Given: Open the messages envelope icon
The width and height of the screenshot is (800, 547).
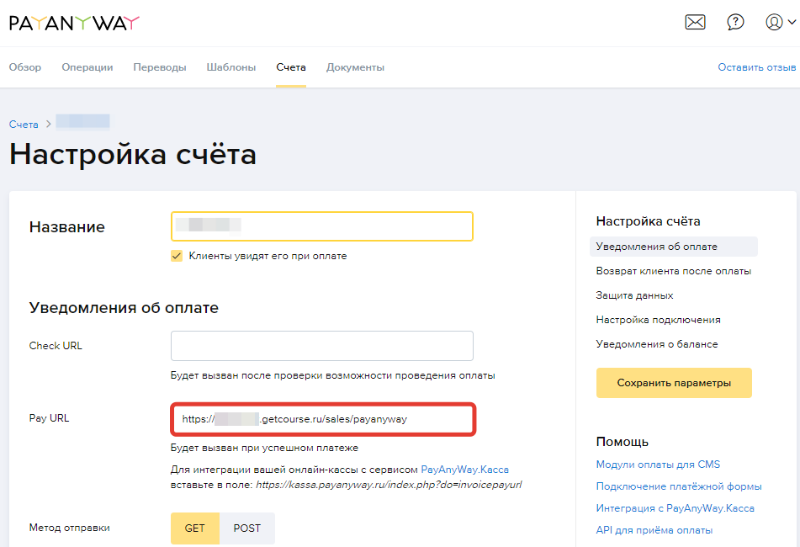Looking at the screenshot, I should coord(695,22).
